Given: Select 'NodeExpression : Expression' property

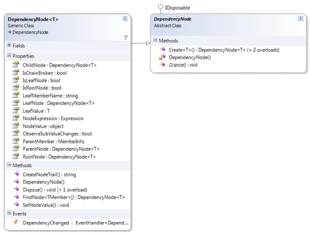Looking at the screenshot, I should (x=53, y=118).
